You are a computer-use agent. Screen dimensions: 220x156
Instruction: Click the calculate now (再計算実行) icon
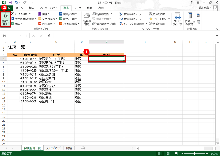click(198, 16)
